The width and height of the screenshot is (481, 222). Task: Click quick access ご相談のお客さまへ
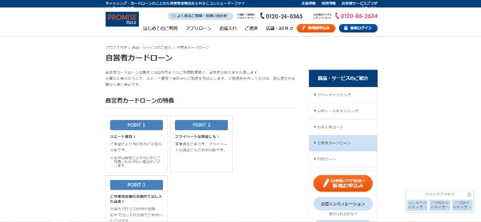point(462,205)
